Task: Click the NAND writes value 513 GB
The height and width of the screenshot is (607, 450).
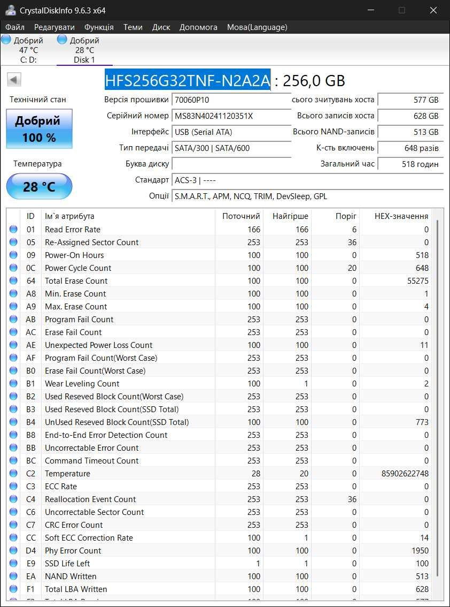Action: 410,132
